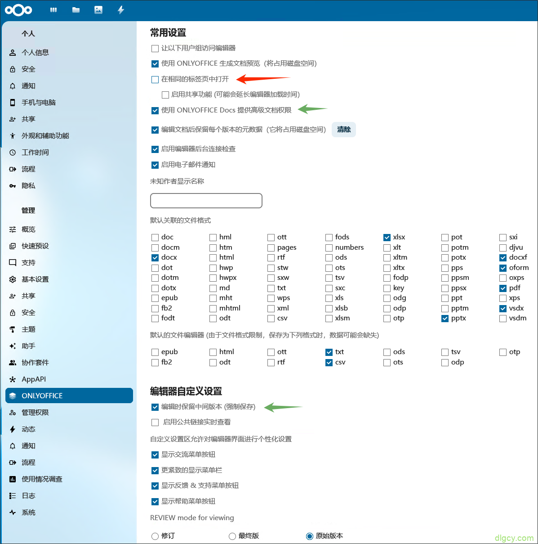Toggle the xlsx default format checkbox
This screenshot has height=544, width=538.
click(x=387, y=238)
